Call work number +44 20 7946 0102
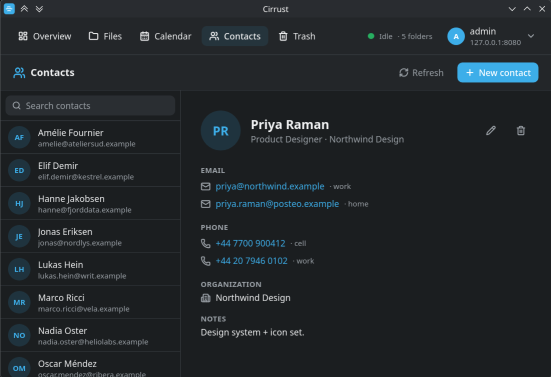 [x=251, y=261]
